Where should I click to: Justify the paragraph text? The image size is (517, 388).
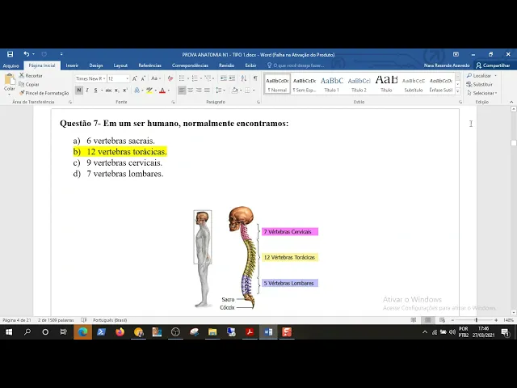(207, 90)
